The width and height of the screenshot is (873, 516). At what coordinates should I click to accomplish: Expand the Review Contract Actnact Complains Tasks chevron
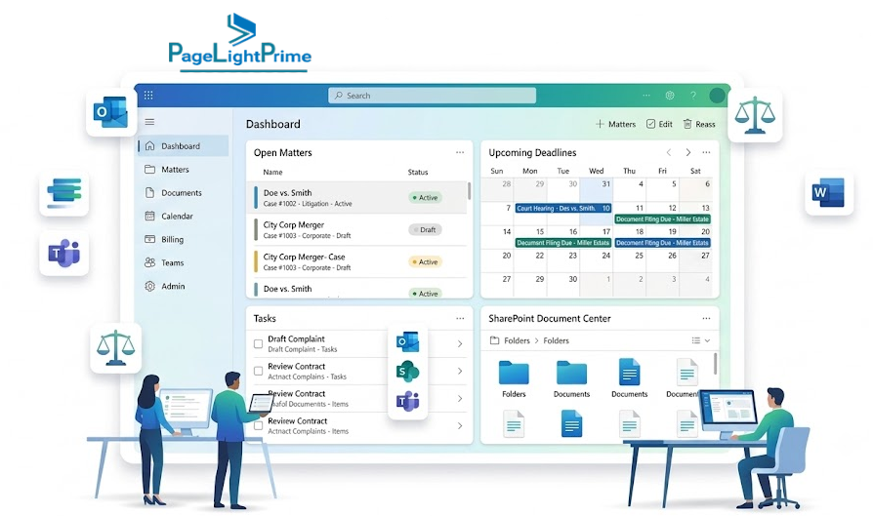tap(460, 371)
